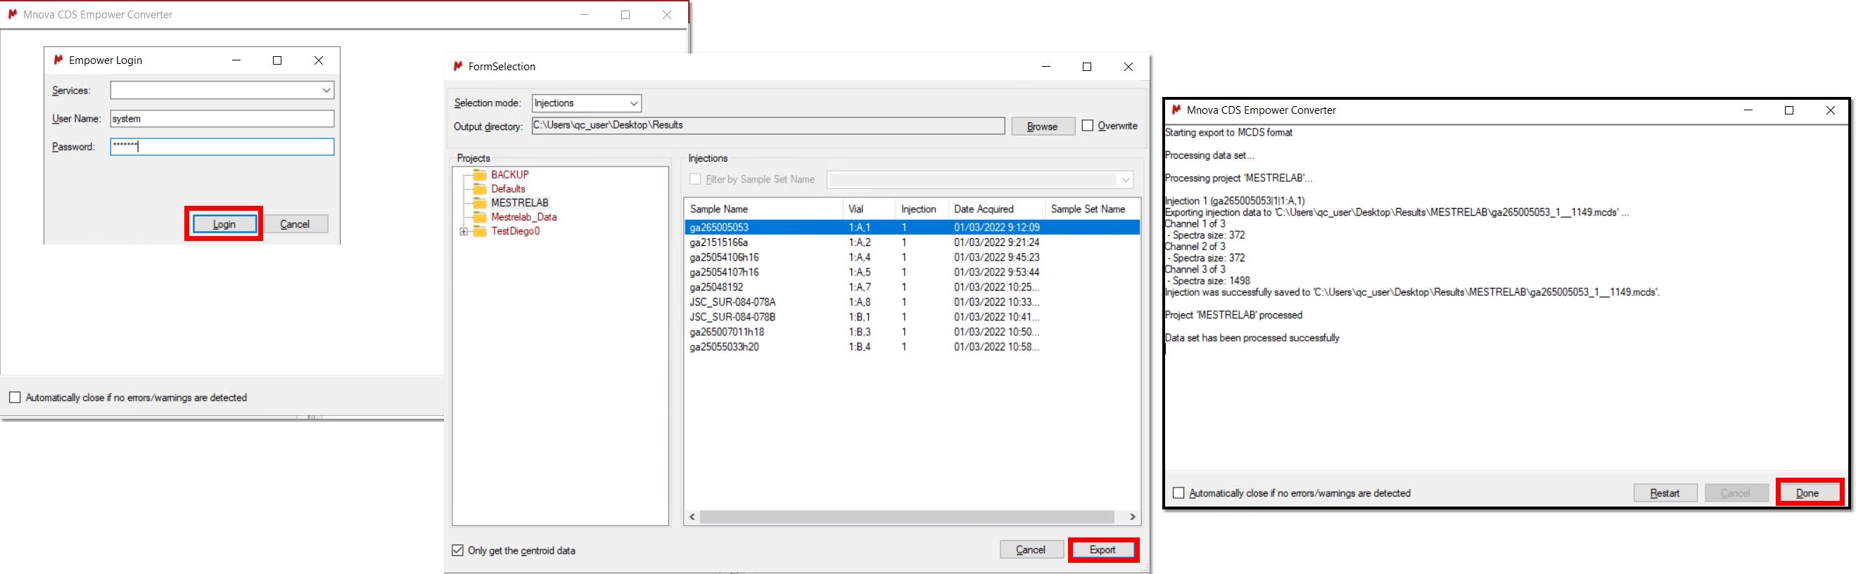Screen dimensions: 1856x574
Task: Focus the Password field
Action: [x=222, y=147]
